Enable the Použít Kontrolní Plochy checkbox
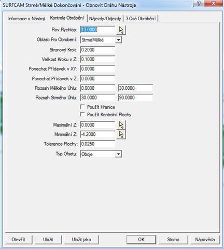 pos(82,115)
